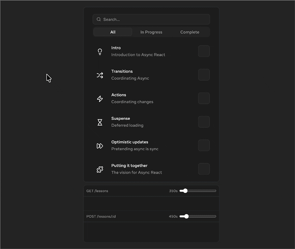
Task: Click the puzzle piece icon for Putting it together
Action: 100,169
